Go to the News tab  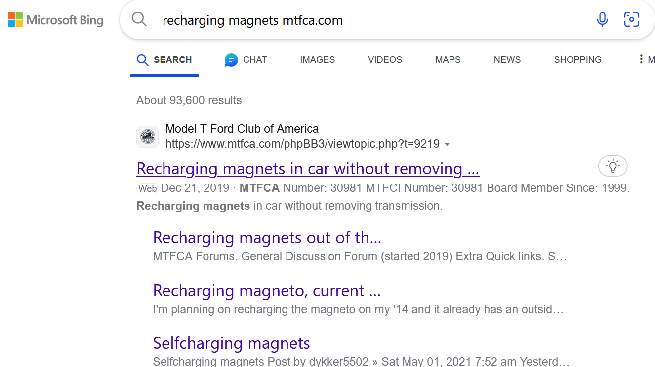pyautogui.click(x=507, y=60)
